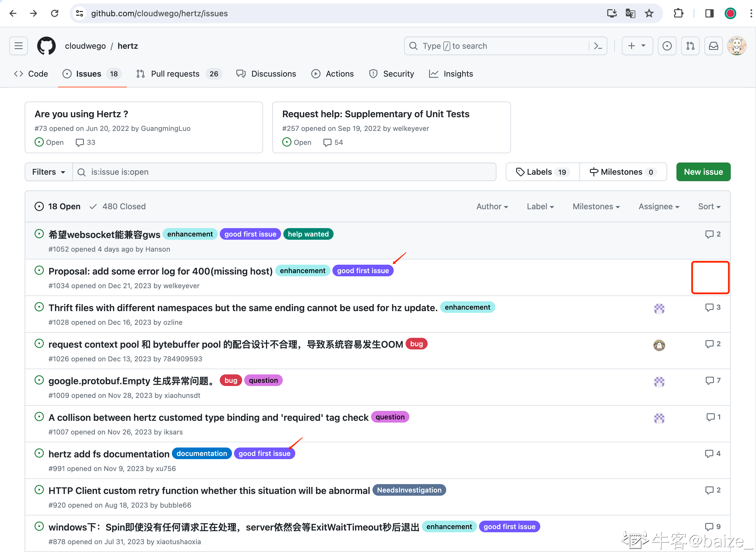Open the Discussions tab
The height and width of the screenshot is (552, 756).
click(x=266, y=74)
